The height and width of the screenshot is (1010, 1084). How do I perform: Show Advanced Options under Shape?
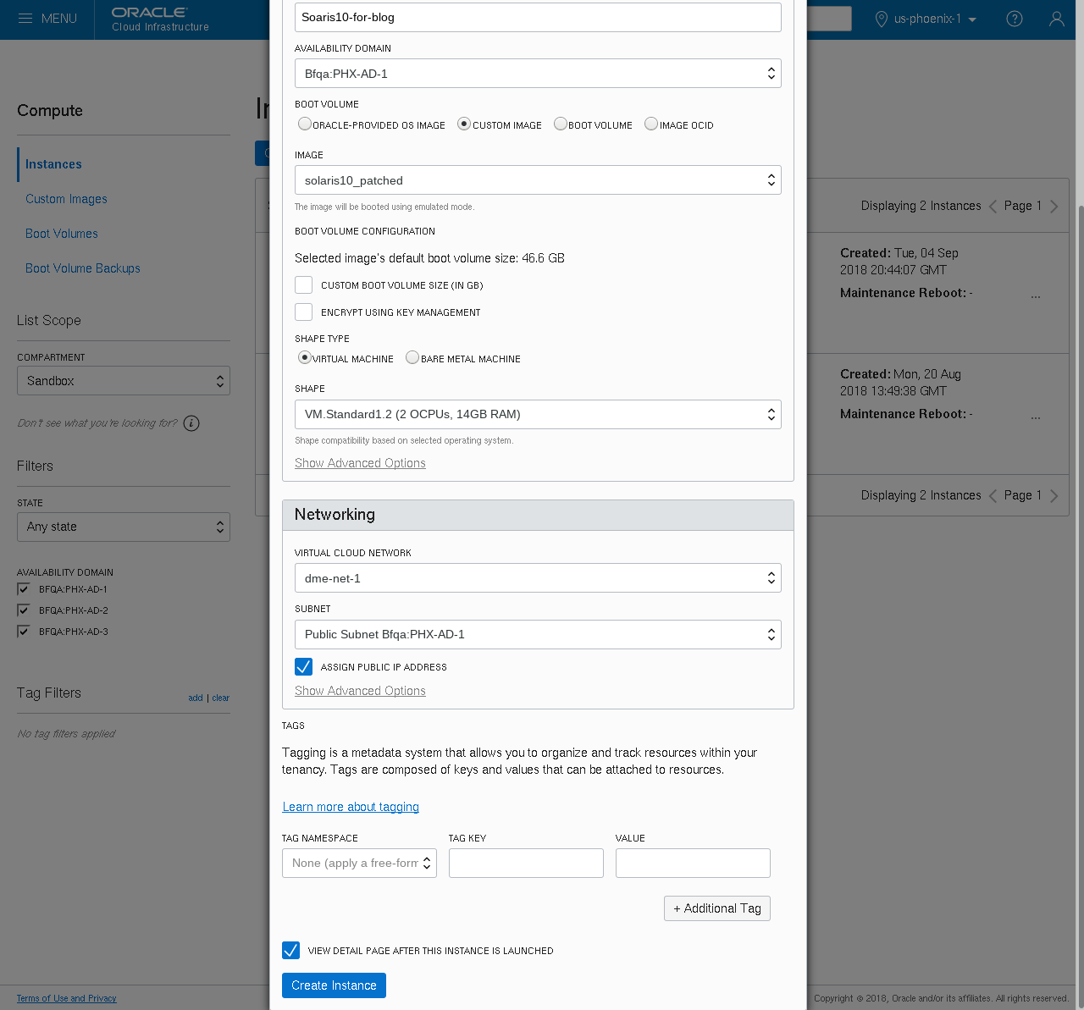click(x=360, y=463)
